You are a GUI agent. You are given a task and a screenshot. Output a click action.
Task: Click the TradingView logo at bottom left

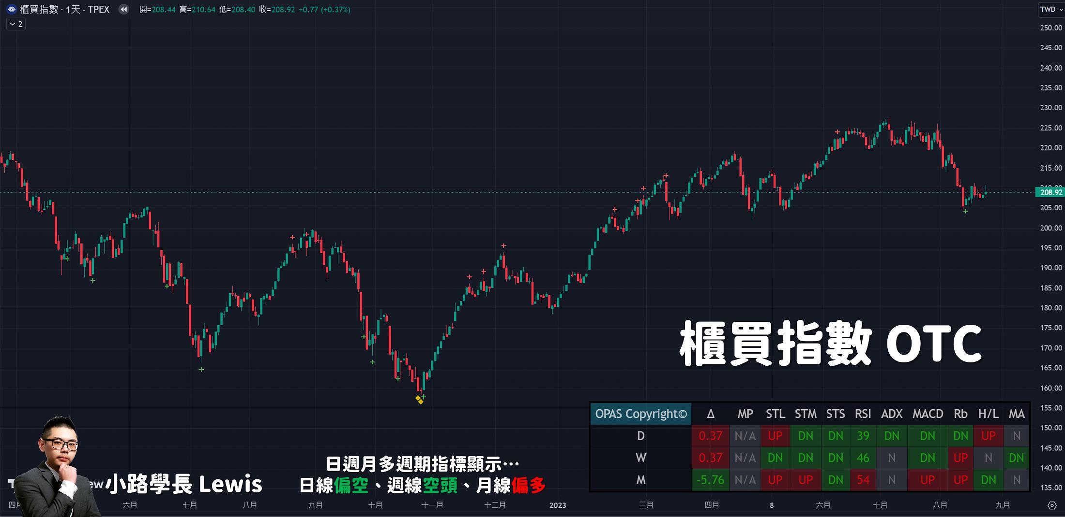(x=11, y=483)
